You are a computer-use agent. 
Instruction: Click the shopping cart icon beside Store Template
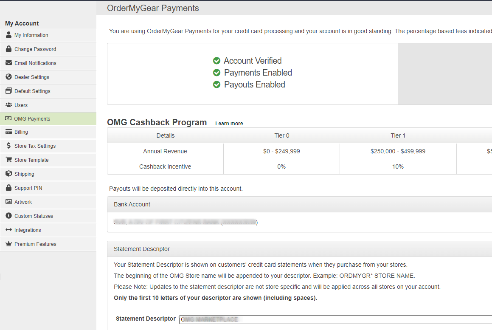9,160
